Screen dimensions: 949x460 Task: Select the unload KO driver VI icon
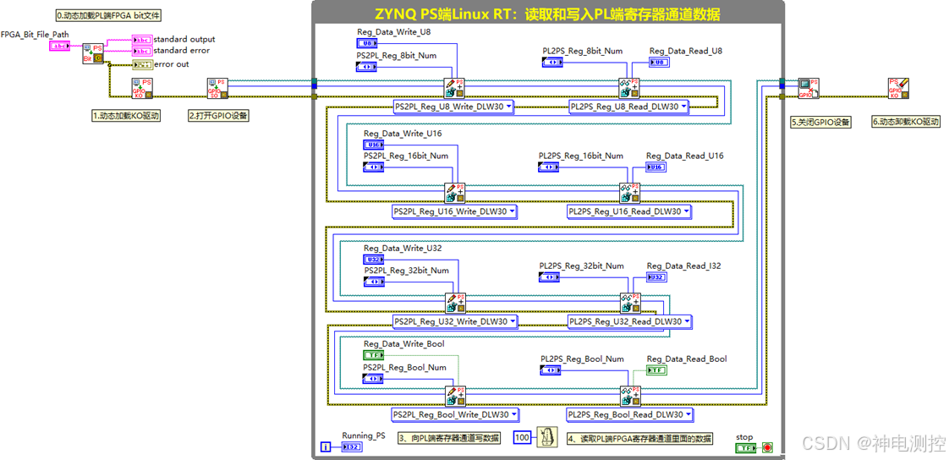pos(899,88)
